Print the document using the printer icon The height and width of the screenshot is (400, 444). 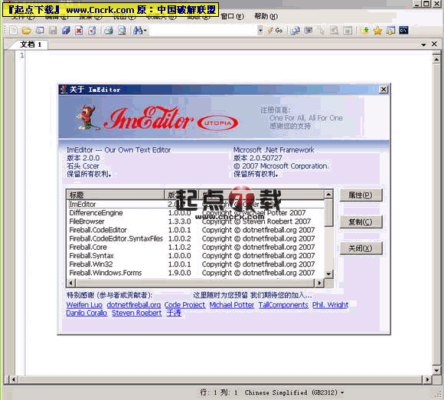click(109, 31)
